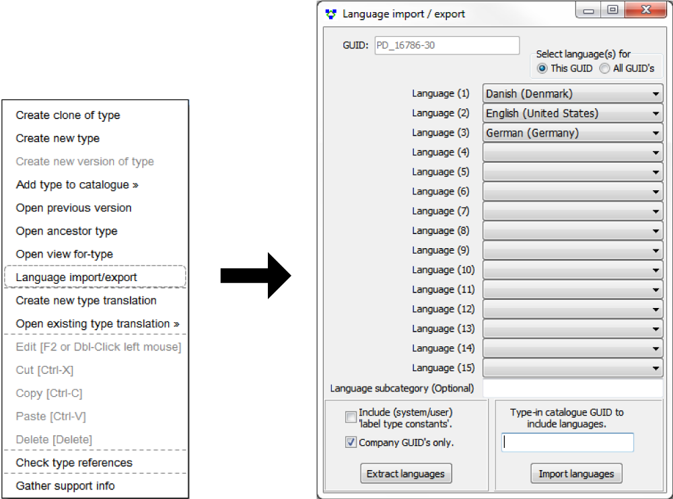Image resolution: width=673 pixels, height=499 pixels.
Task: Choose 'Create clone of type' menu entry
Action: pyautogui.click(x=67, y=115)
